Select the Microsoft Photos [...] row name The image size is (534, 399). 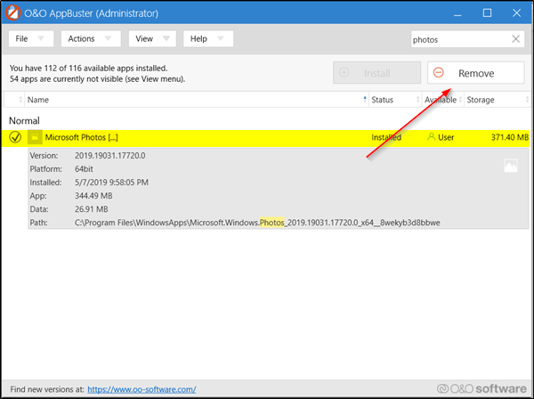click(81, 138)
